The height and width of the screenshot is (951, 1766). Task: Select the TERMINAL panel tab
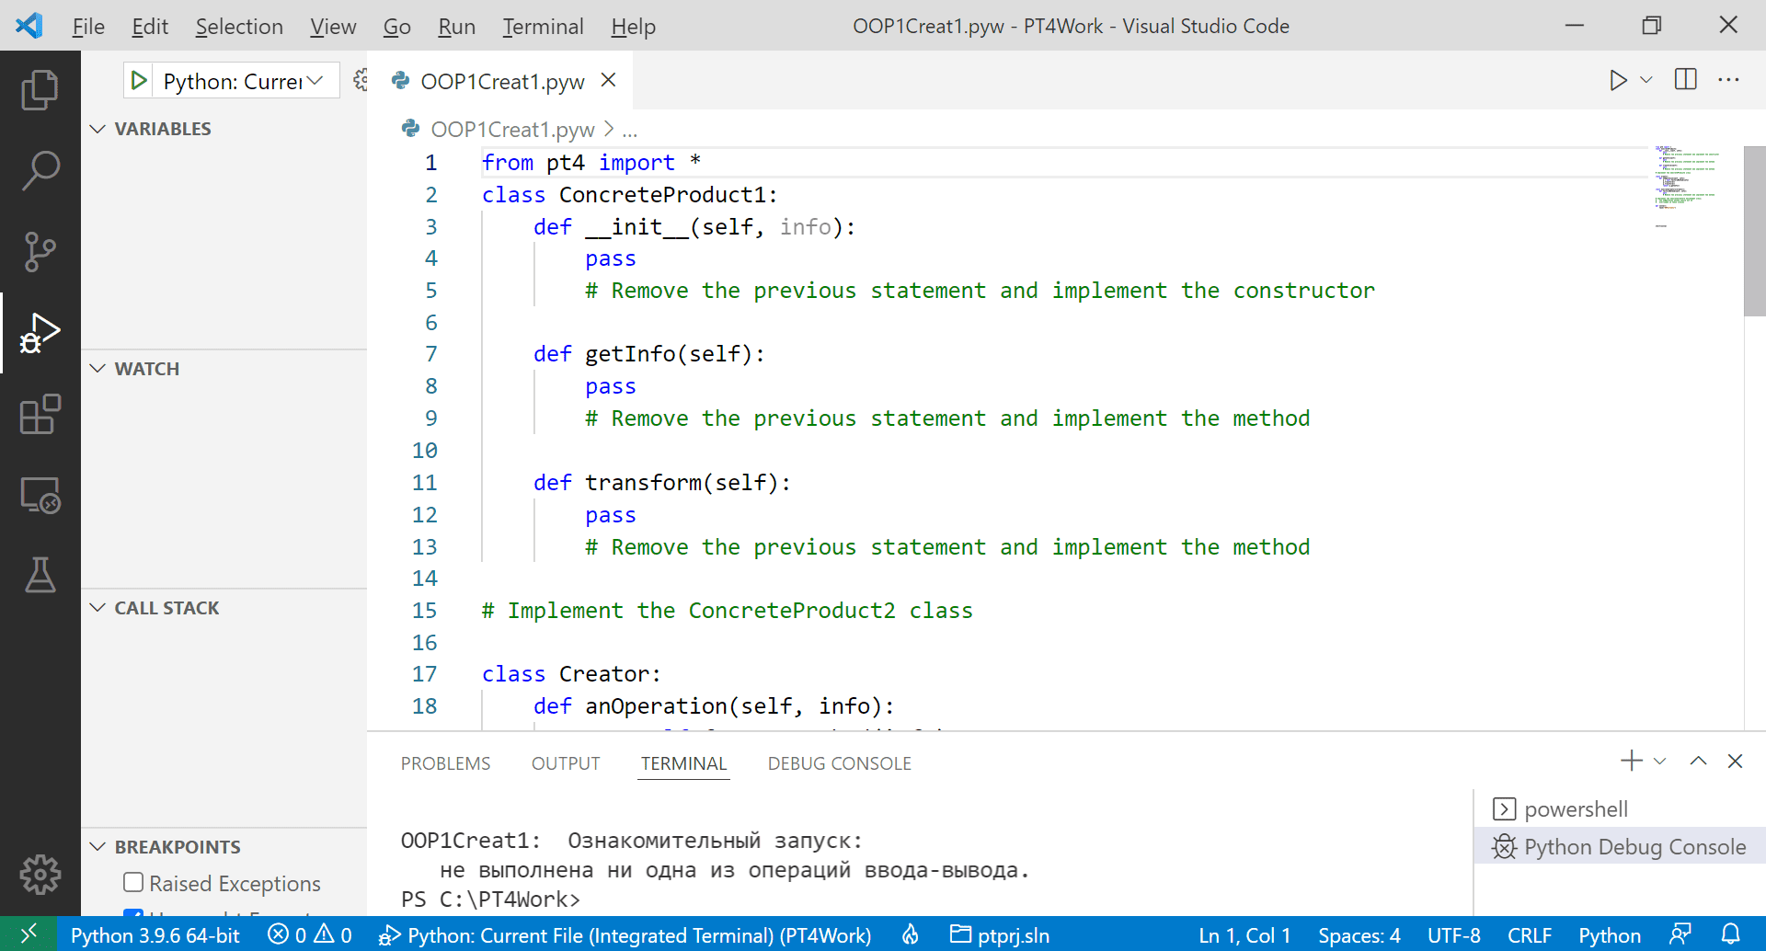[x=683, y=763]
